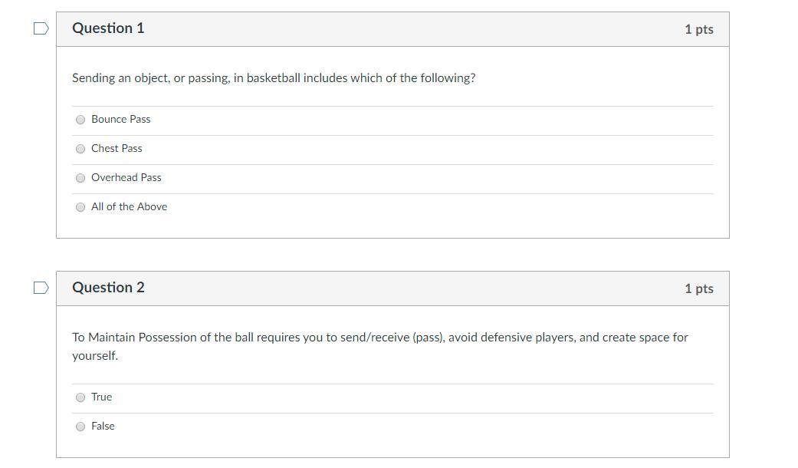The width and height of the screenshot is (798, 468).
Task: Pick the Overhead Pass radio button
Action: tap(80, 178)
